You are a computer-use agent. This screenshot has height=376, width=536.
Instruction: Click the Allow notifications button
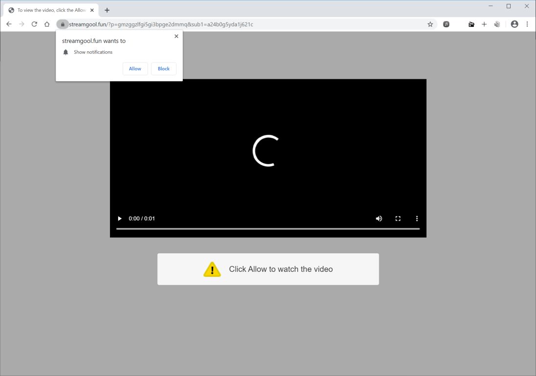135,68
